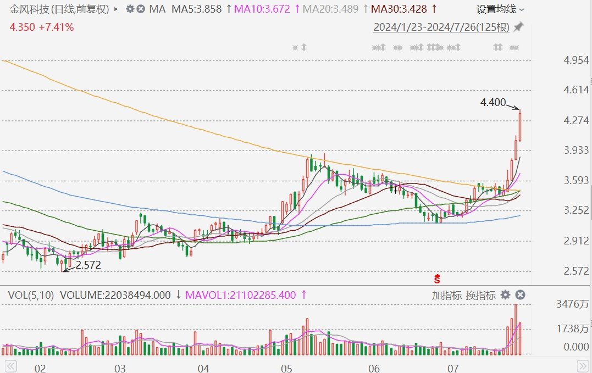Pin the date range with the pushpin
This screenshot has width=592, height=373.
point(518,27)
